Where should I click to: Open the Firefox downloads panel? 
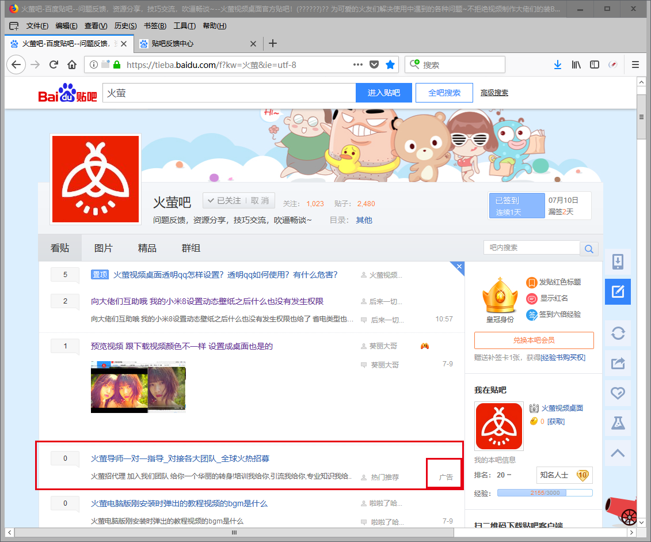point(558,65)
